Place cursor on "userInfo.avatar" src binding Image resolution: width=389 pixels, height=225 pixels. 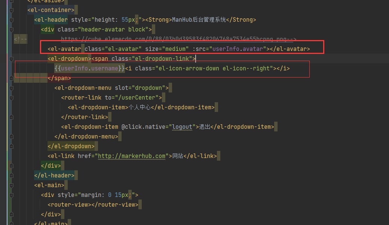pyautogui.click(x=238, y=49)
